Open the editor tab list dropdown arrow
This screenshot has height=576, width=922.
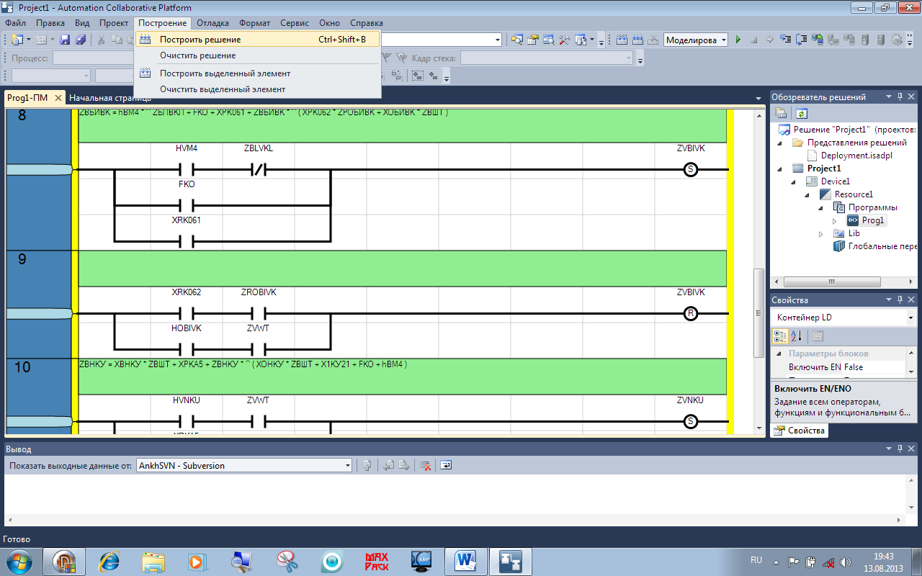[758, 98]
